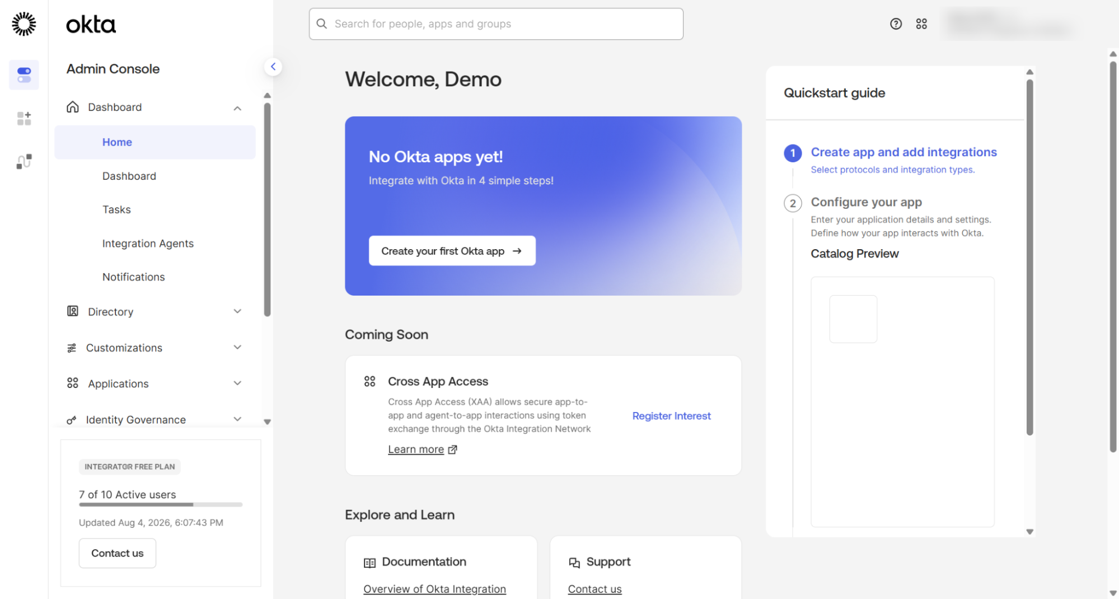
Task: Click sidebar scroll down arrow
Action: (x=268, y=422)
